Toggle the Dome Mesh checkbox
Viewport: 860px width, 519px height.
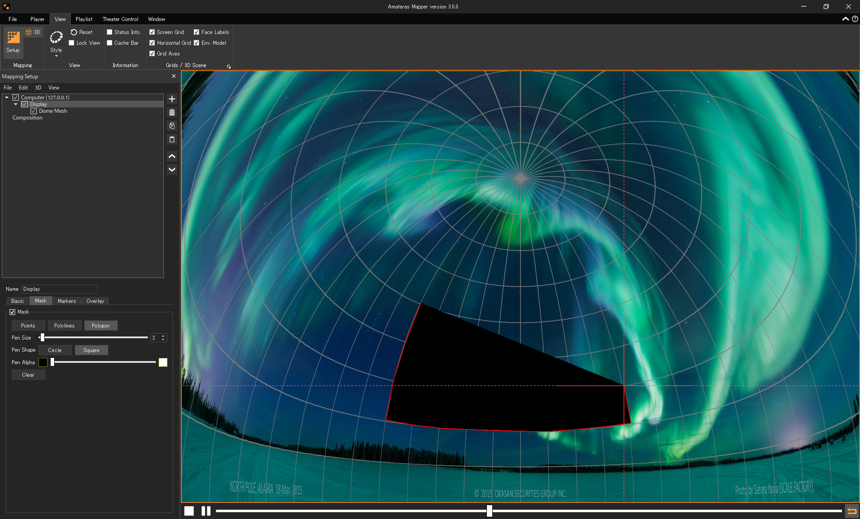coord(34,111)
